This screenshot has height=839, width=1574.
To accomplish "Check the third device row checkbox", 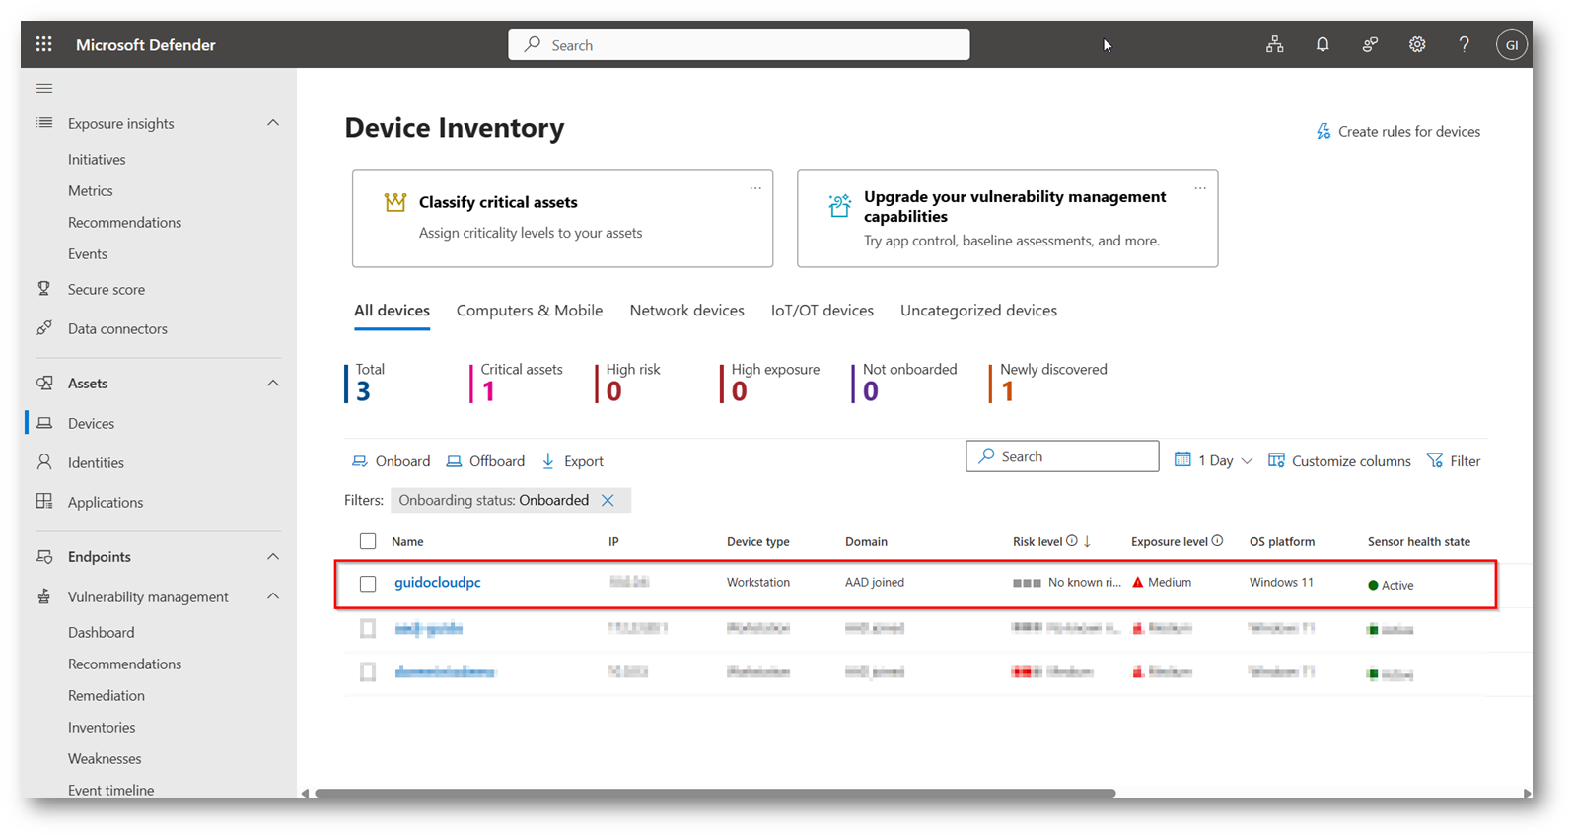I will (x=368, y=672).
